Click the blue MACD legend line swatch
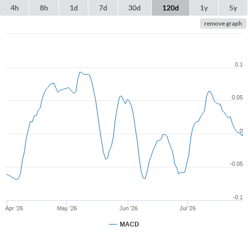Image resolution: width=248 pixels, height=238 pixels. (x=113, y=224)
